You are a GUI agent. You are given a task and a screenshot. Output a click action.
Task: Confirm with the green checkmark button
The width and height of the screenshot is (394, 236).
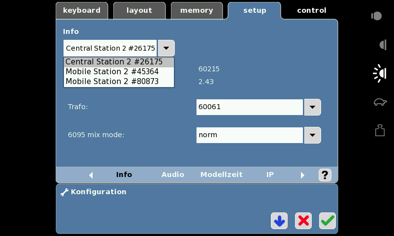coord(328,221)
